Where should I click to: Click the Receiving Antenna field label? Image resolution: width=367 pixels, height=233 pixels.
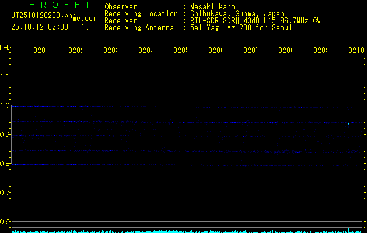139,27
